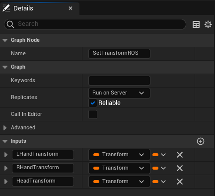Open type dropdown for LHandTransform
215x196 pixels.
[119, 155]
